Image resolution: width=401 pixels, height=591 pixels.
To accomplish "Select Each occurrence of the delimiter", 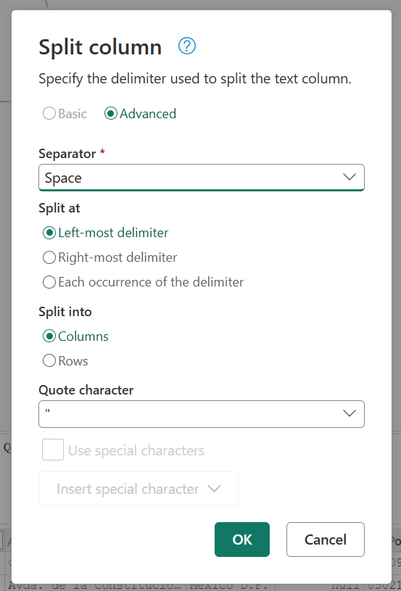I will 49,282.
